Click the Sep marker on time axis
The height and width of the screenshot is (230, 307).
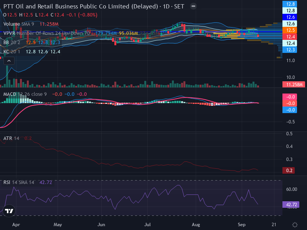coord(242,225)
